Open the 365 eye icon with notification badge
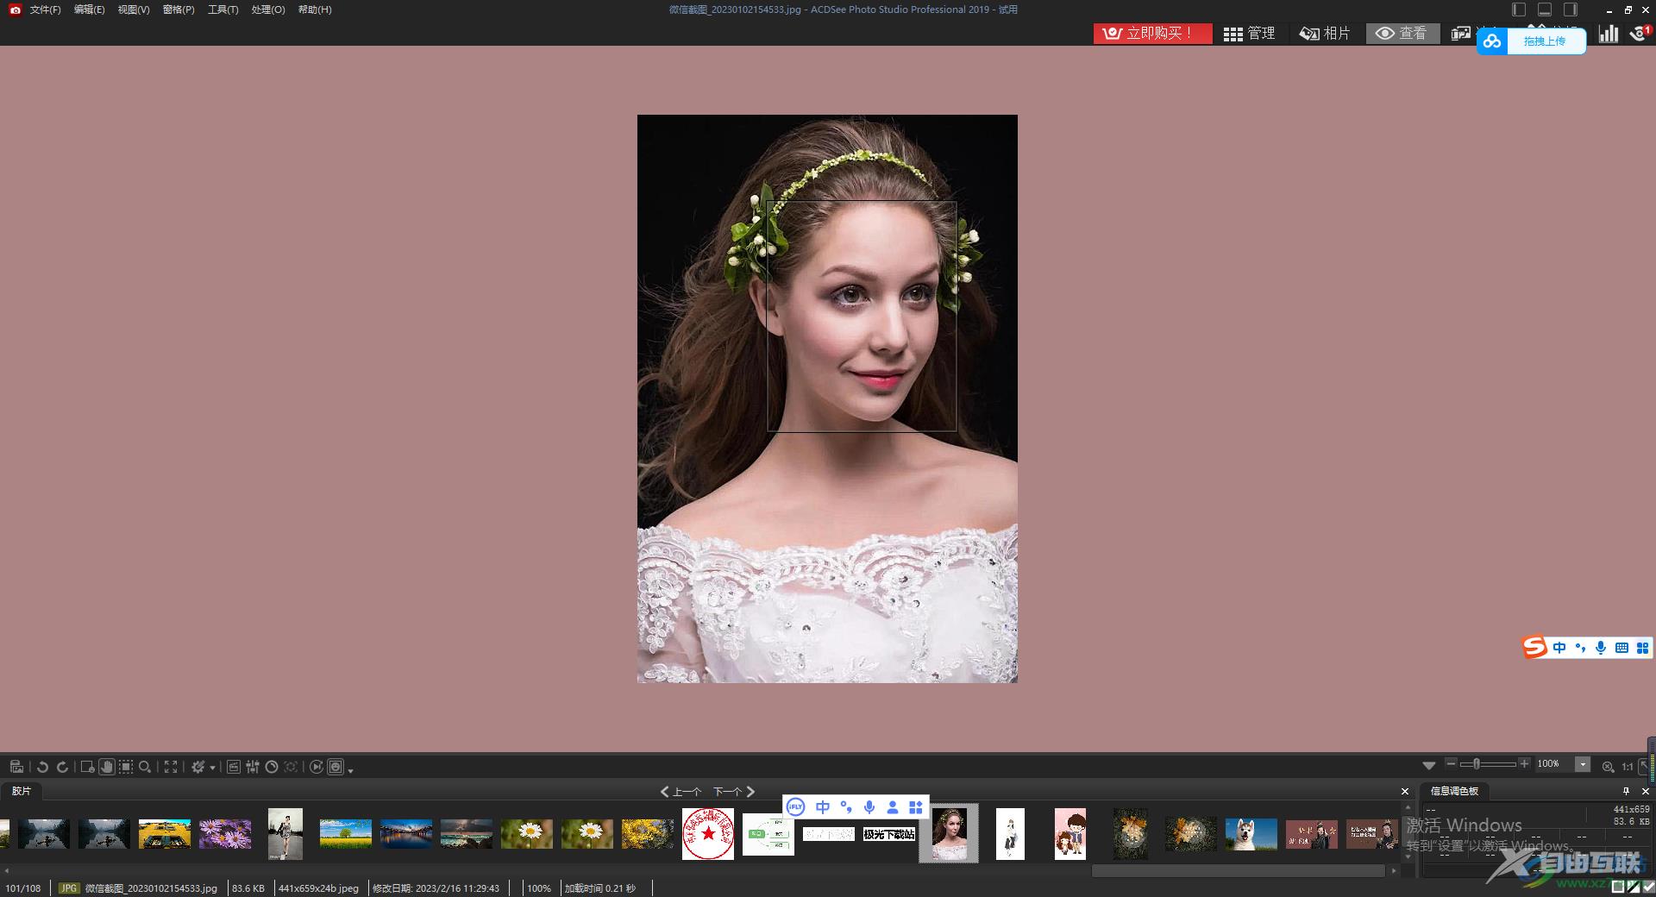This screenshot has height=897, width=1656. click(1640, 33)
